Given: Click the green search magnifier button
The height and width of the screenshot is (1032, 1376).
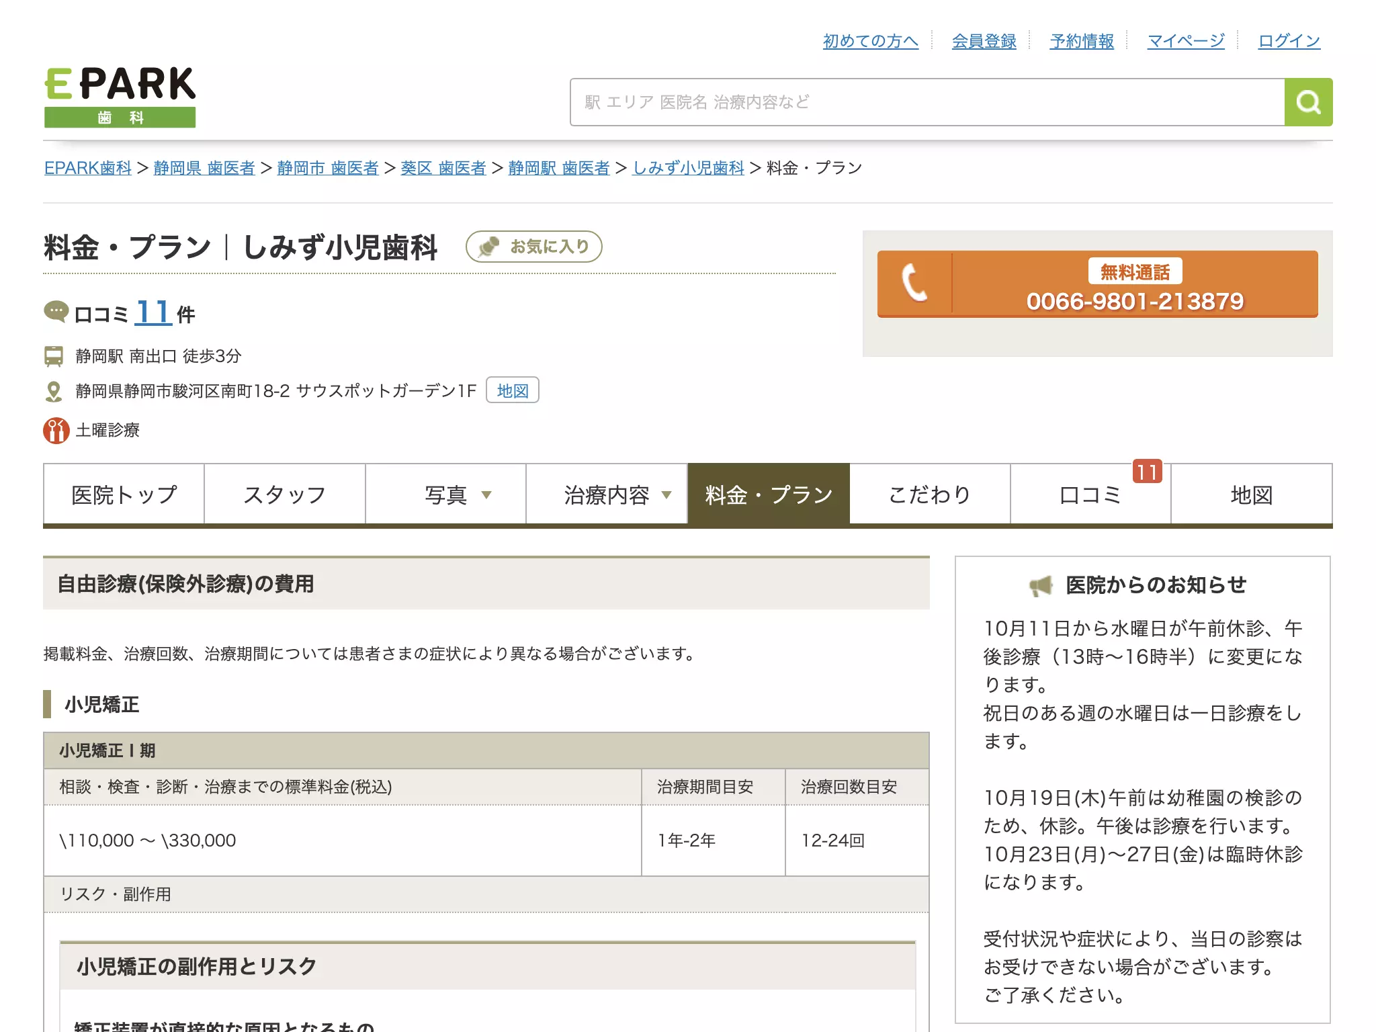Looking at the screenshot, I should pyautogui.click(x=1308, y=102).
